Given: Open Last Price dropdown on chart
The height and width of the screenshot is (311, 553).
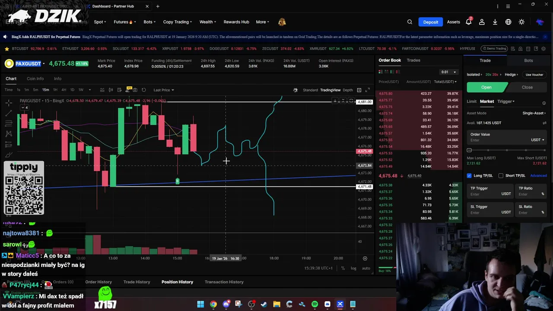Looking at the screenshot, I should 164,90.
